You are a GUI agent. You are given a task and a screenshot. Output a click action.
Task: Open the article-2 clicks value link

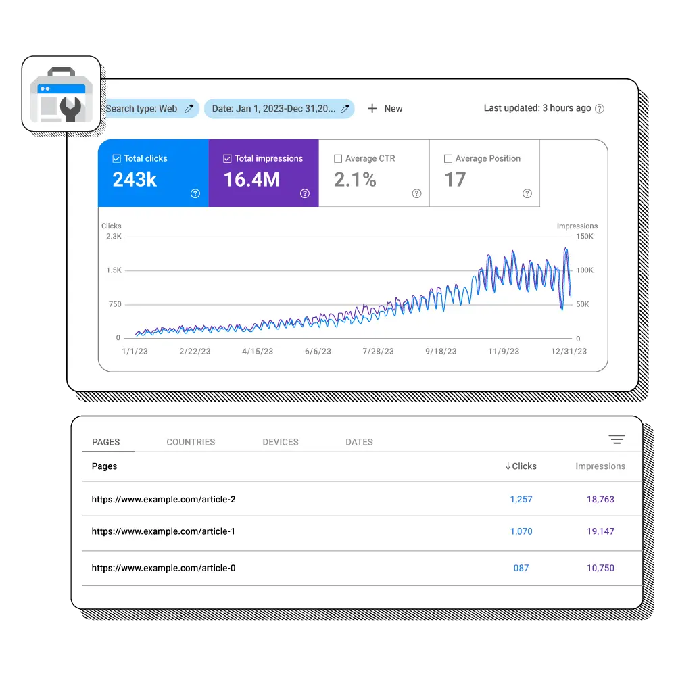(521, 499)
